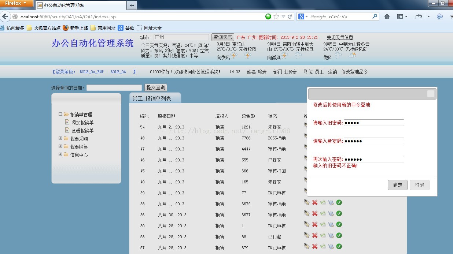Edit report 54 using the pencil icon

coord(307,127)
